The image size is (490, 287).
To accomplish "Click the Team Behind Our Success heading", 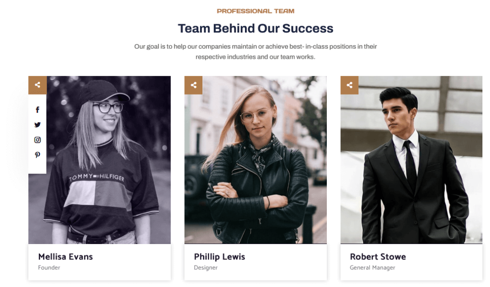I will tap(256, 28).
